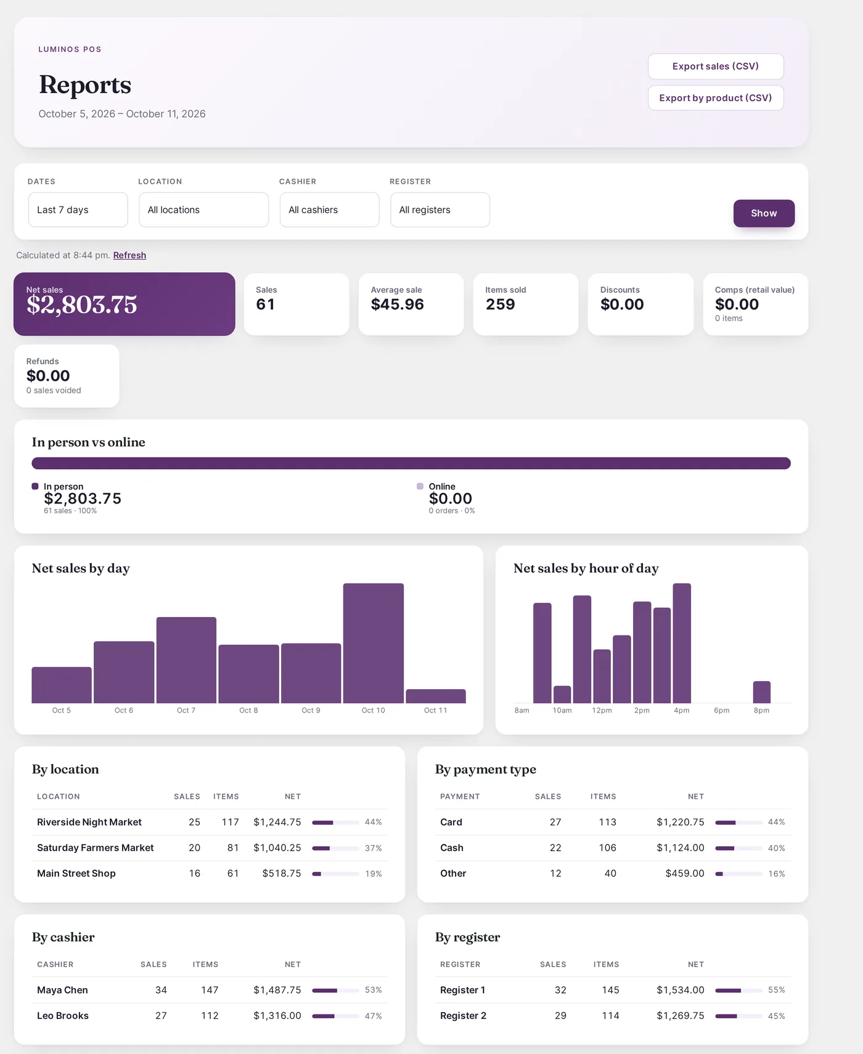Click the Average sale $45.96 card
This screenshot has height=1054, width=863.
point(411,304)
